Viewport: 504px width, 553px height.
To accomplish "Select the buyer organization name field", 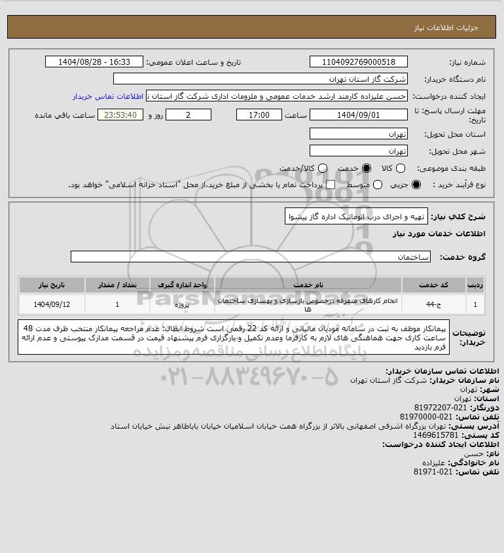I will click(x=261, y=79).
